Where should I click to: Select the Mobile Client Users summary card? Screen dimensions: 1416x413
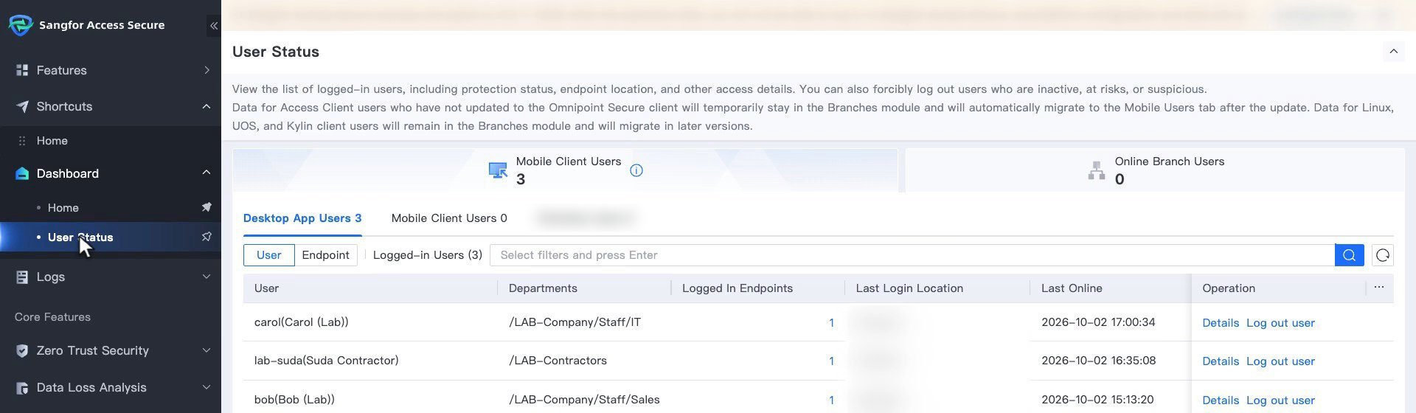pyautogui.click(x=565, y=170)
